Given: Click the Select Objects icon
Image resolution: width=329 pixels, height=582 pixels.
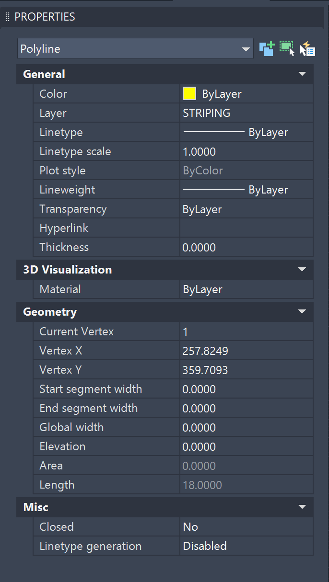Looking at the screenshot, I should (x=287, y=48).
